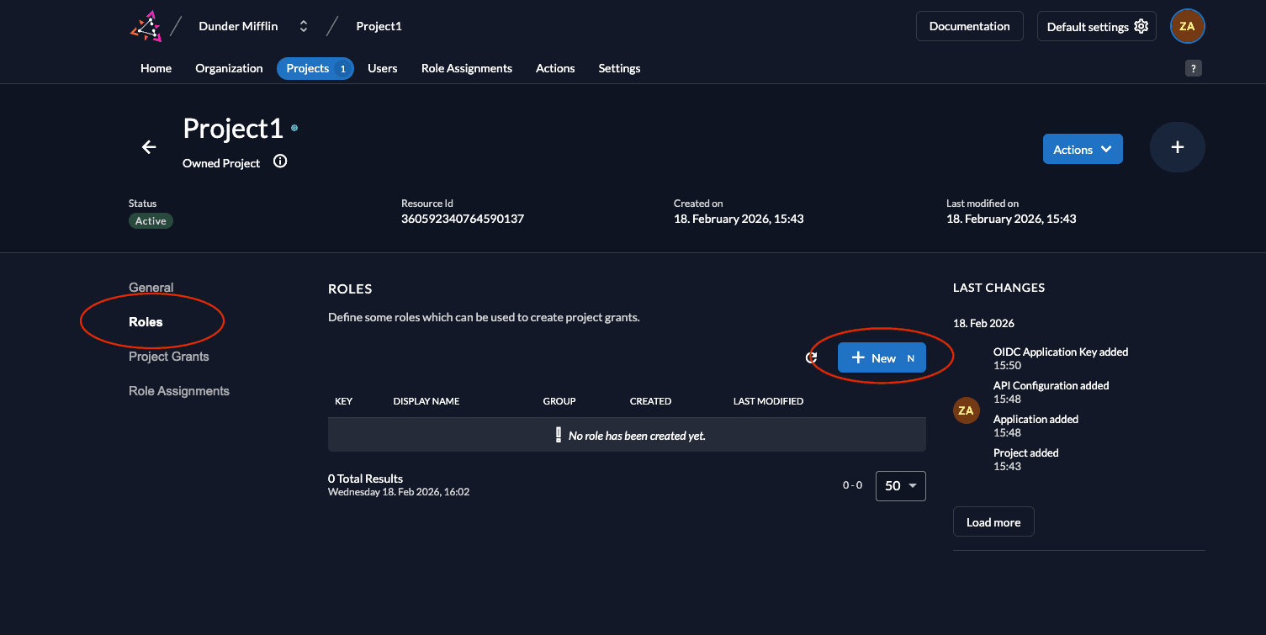Screen dimensions: 1266x635
Task: Expand the Actions dropdown button
Action: 1083,149
